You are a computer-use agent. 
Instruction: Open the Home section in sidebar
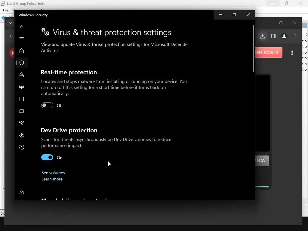point(22,51)
